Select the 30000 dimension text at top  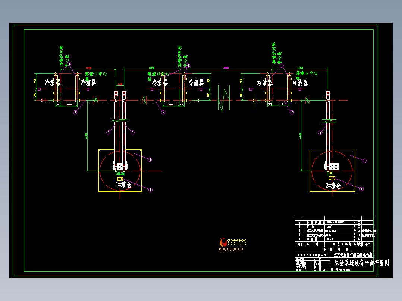[226, 68]
